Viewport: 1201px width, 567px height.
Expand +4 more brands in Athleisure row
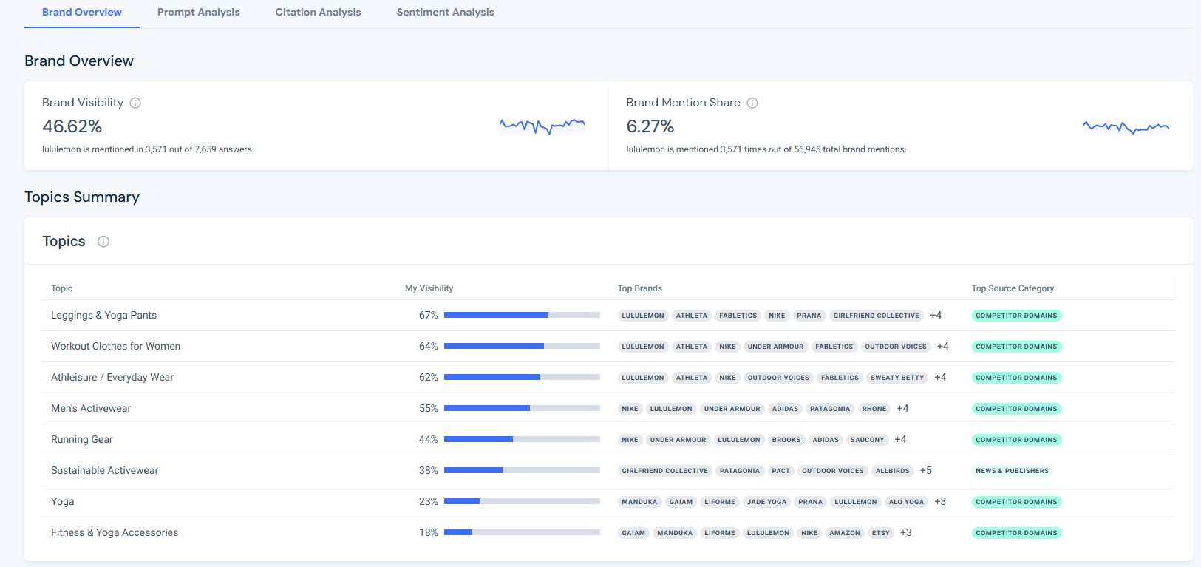tap(940, 377)
